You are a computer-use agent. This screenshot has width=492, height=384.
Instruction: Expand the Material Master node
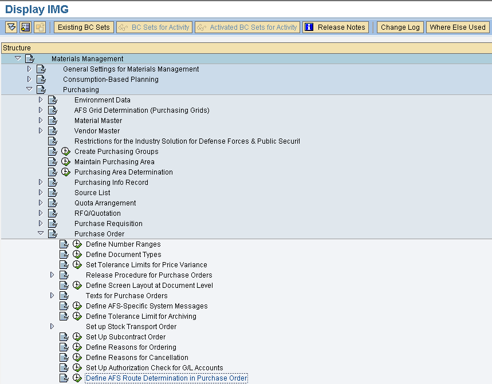(x=40, y=120)
